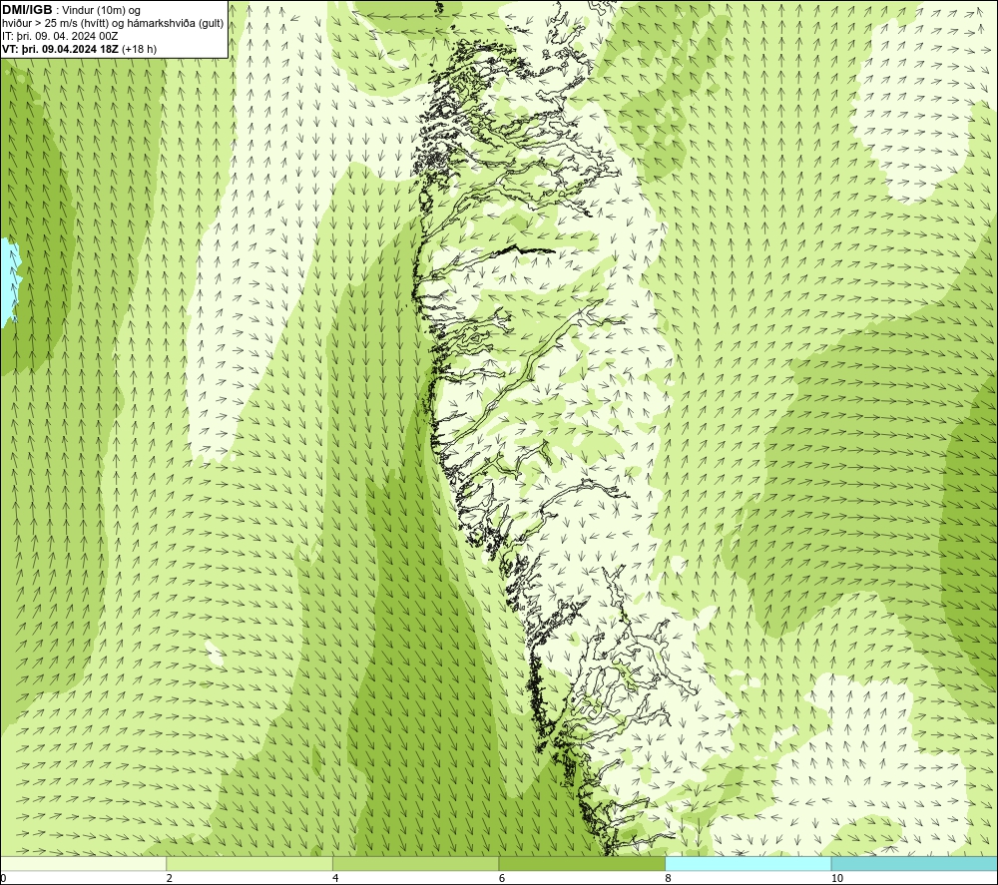Click the legend label '4'
The image size is (998, 885).
pos(335,878)
